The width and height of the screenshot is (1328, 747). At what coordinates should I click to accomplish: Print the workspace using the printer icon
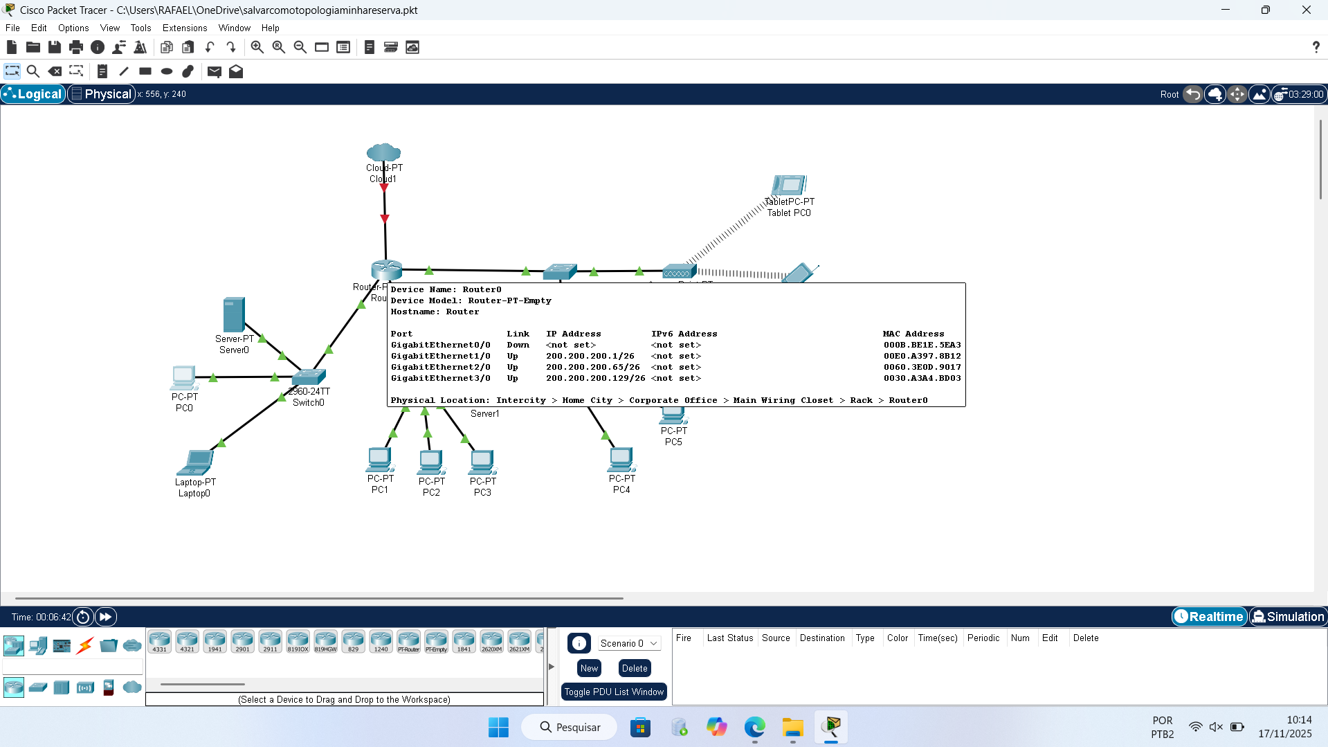click(76, 47)
